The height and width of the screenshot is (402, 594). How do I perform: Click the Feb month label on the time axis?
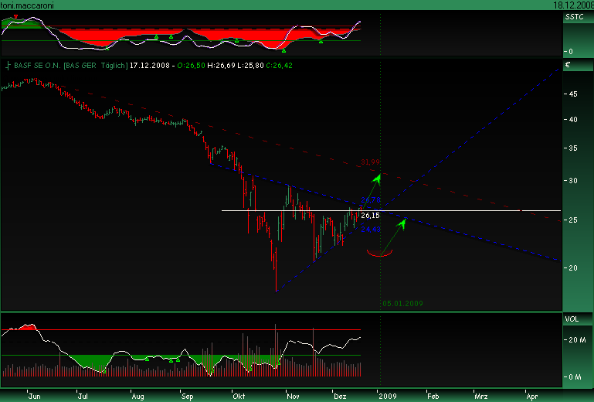pos(432,394)
